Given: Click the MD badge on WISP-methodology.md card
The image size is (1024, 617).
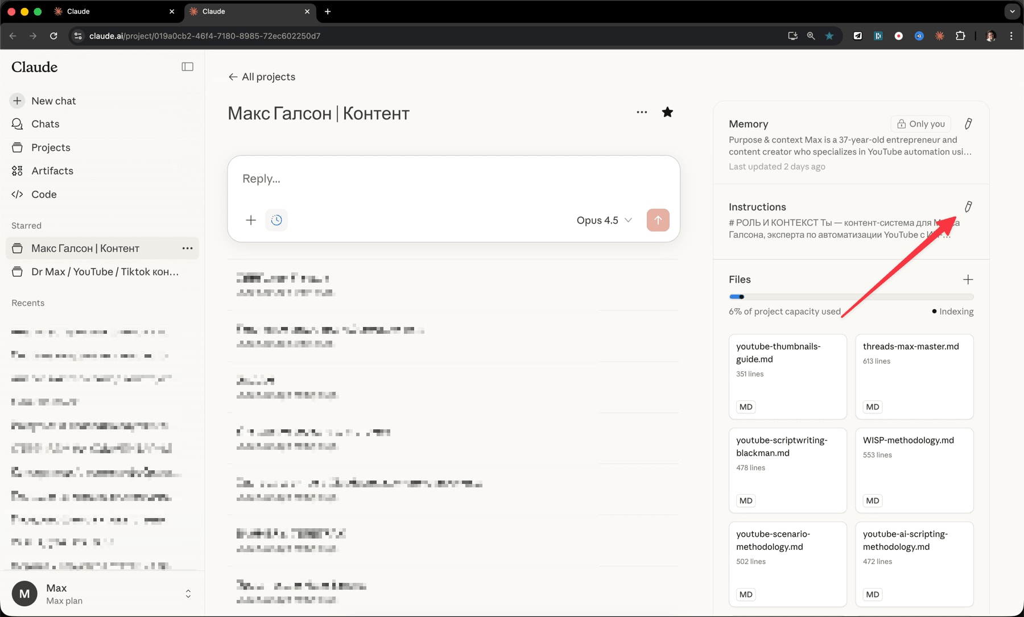Looking at the screenshot, I should (x=873, y=501).
